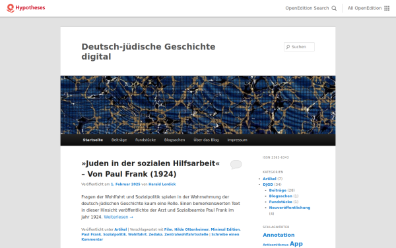Open the Fundstücke menu item
This screenshot has height=248, width=396.
pyautogui.click(x=145, y=140)
